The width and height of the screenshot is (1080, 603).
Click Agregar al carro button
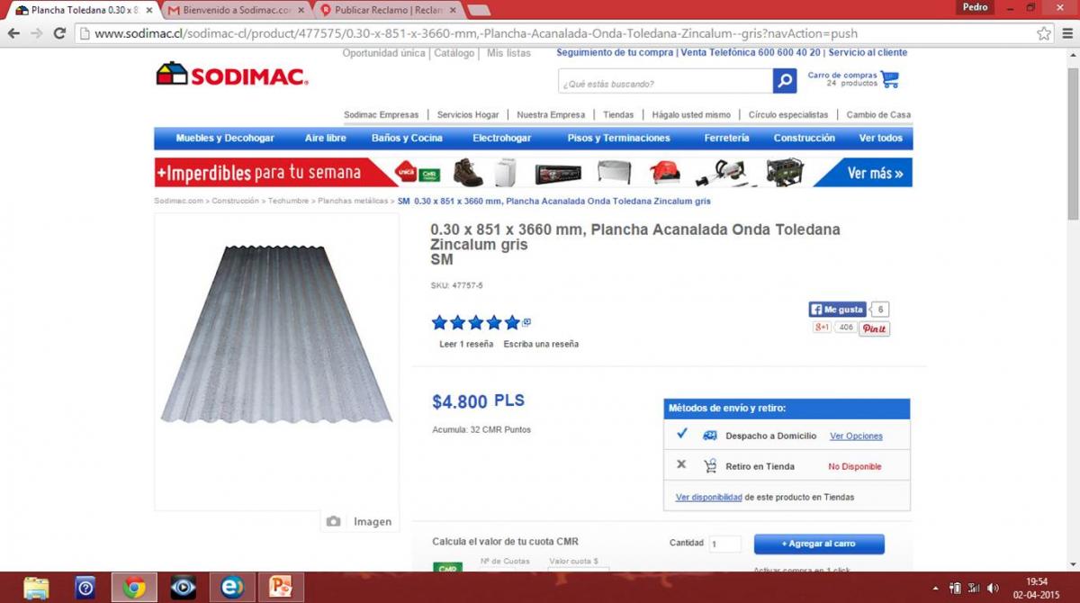[x=819, y=544]
